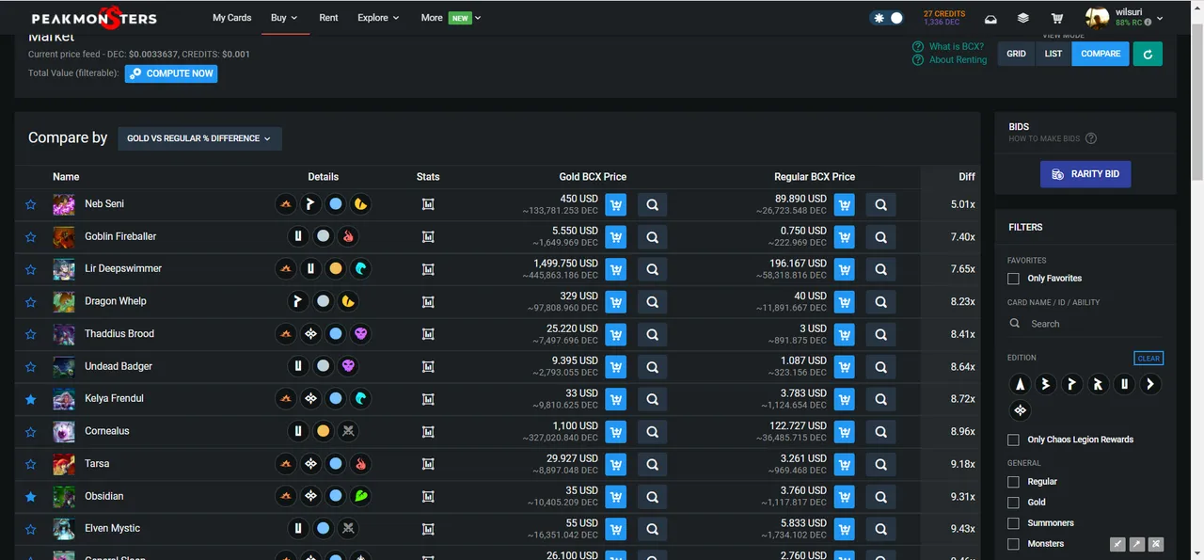Search regular listings for Tarsa

[880, 465]
